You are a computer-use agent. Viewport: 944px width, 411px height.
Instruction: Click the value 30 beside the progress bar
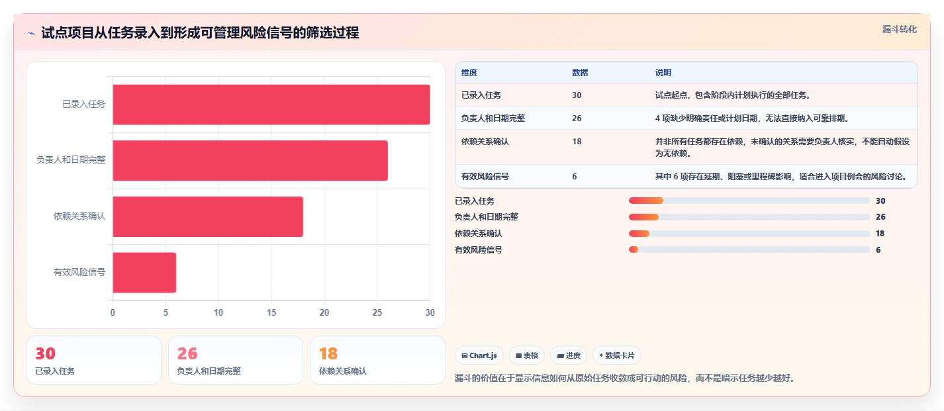click(x=880, y=201)
